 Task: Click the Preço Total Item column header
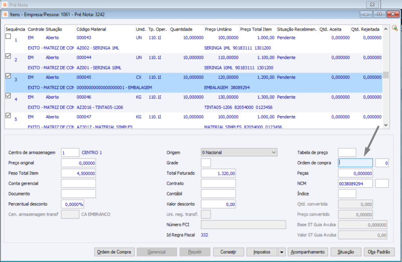[x=256, y=29]
